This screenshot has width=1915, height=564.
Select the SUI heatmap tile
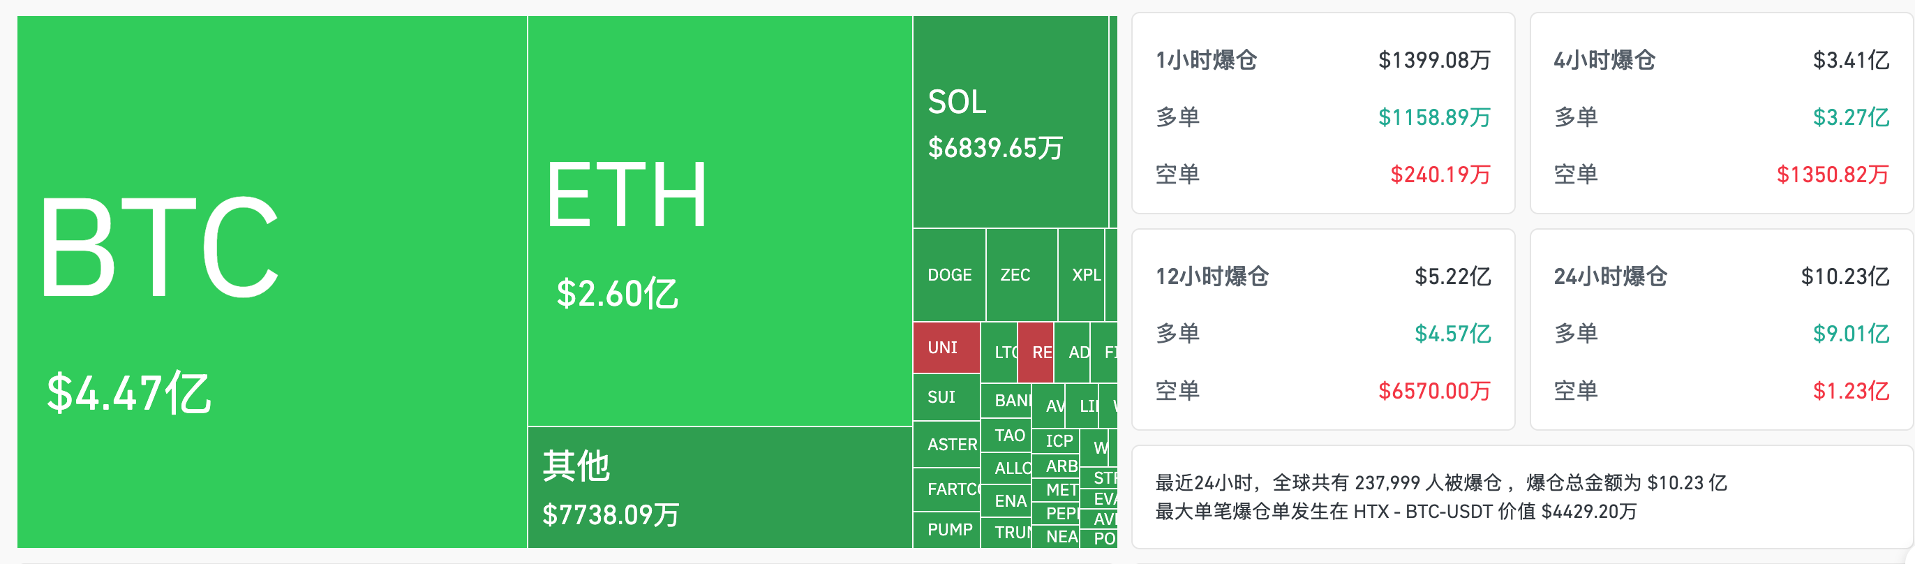coord(946,396)
